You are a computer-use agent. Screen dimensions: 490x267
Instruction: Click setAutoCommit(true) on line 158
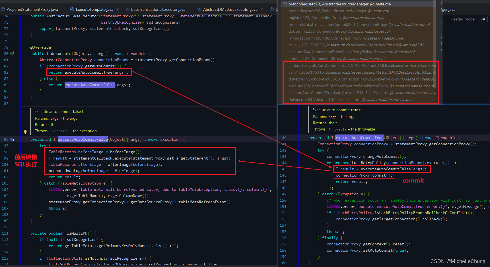point(385,250)
